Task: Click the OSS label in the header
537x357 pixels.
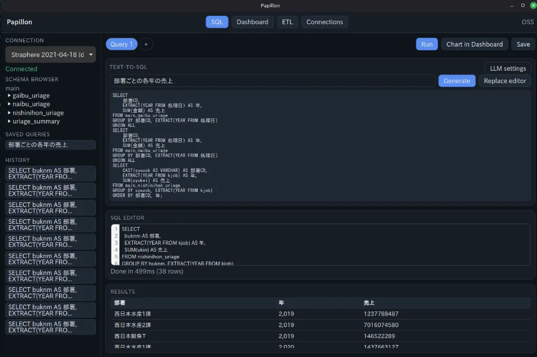Action: [528, 22]
